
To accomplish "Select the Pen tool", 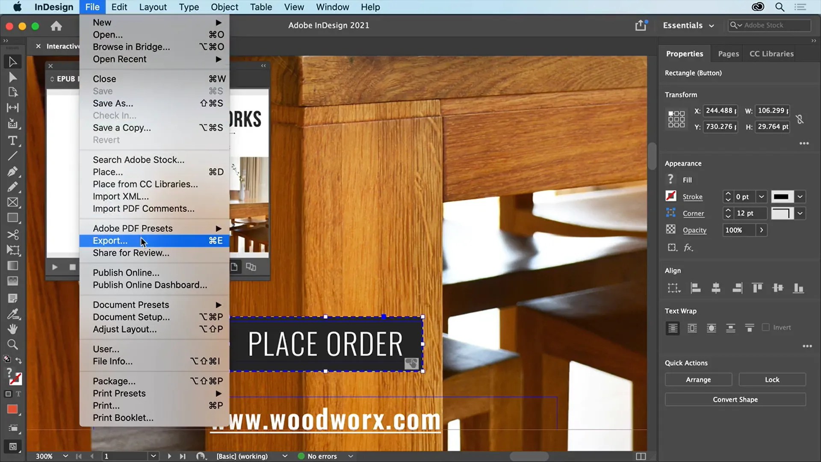I will [12, 172].
